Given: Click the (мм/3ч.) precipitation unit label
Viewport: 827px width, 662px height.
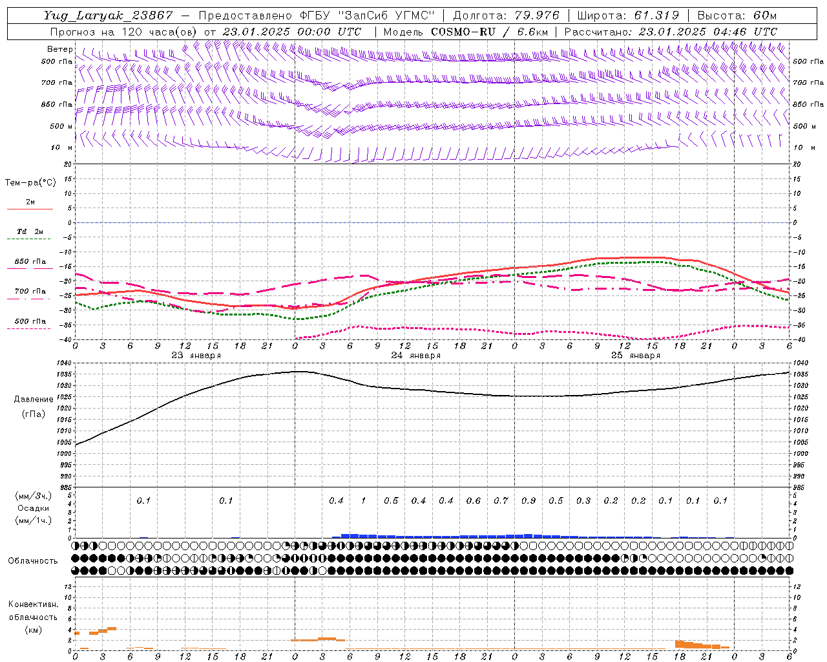Looking at the screenshot, I should click(34, 496).
